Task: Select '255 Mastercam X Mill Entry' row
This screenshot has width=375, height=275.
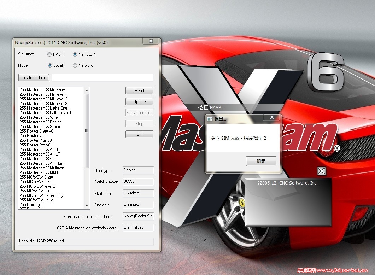Action: coord(51,90)
